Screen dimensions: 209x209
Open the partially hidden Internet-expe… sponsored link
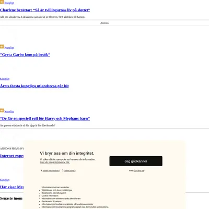[11, 156]
